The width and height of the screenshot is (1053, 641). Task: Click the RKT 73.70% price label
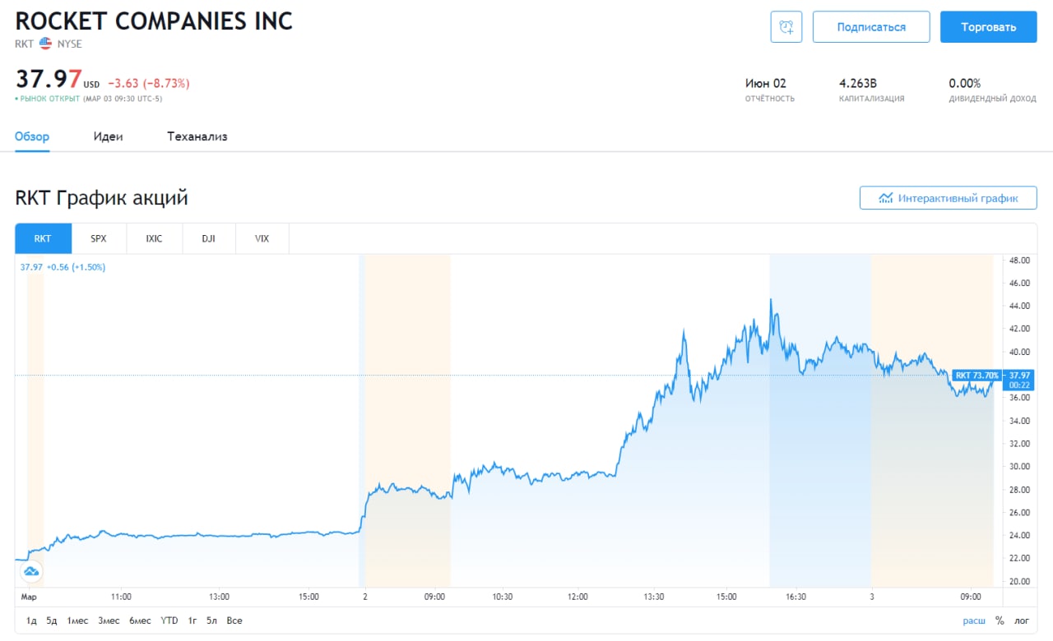tap(977, 376)
